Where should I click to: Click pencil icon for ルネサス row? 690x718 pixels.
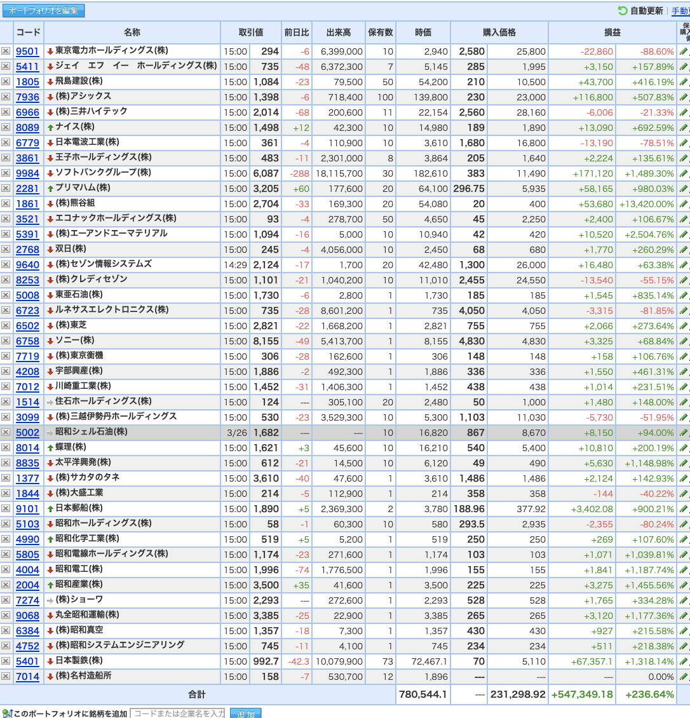coord(684,311)
